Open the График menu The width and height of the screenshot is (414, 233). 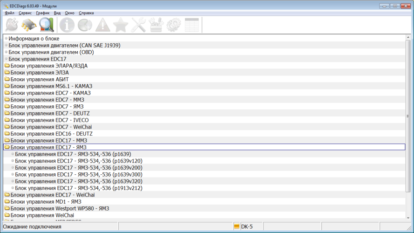(43, 13)
